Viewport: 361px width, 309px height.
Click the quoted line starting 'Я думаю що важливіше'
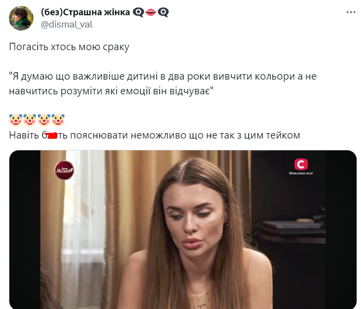162,76
